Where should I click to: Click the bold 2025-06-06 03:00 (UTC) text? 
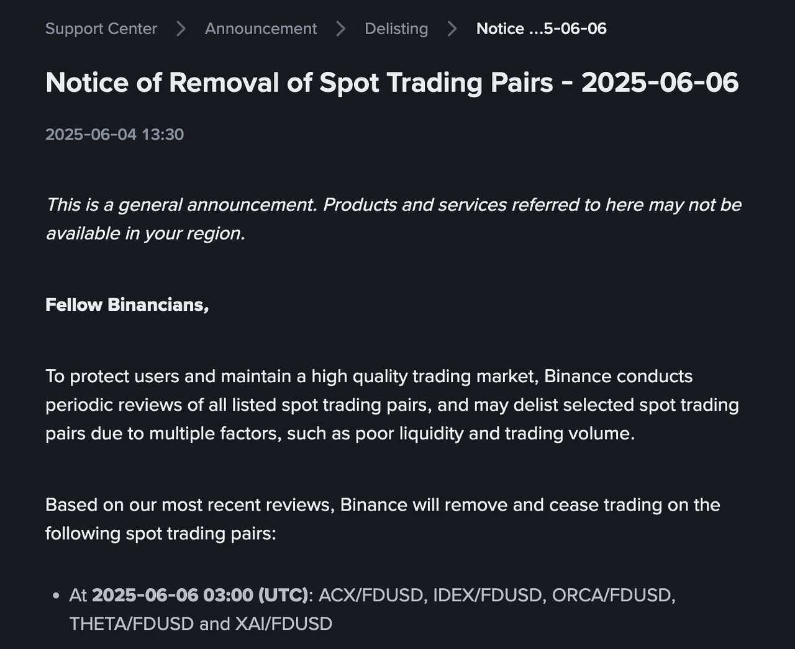tap(200, 595)
